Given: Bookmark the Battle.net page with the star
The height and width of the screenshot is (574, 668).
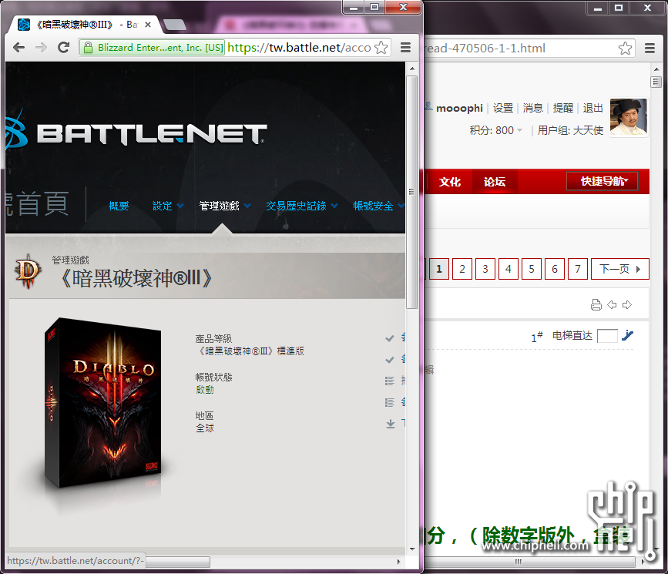Looking at the screenshot, I should (x=381, y=47).
